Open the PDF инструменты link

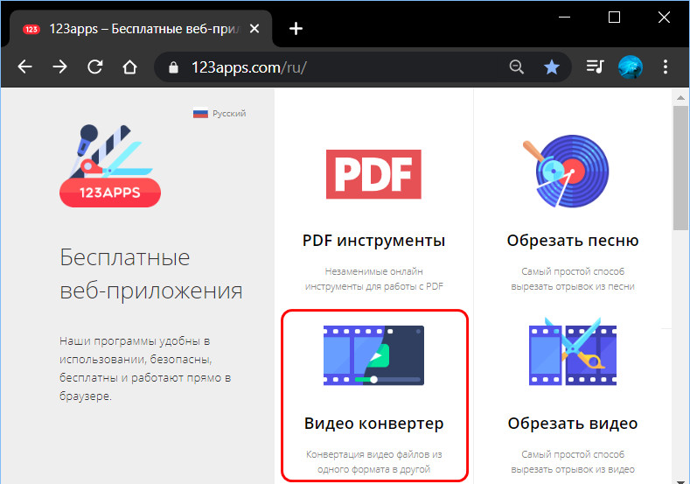[x=373, y=241]
